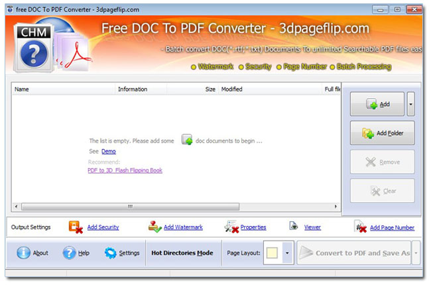
Task: Sort the list by Name column
Action: click(63, 89)
